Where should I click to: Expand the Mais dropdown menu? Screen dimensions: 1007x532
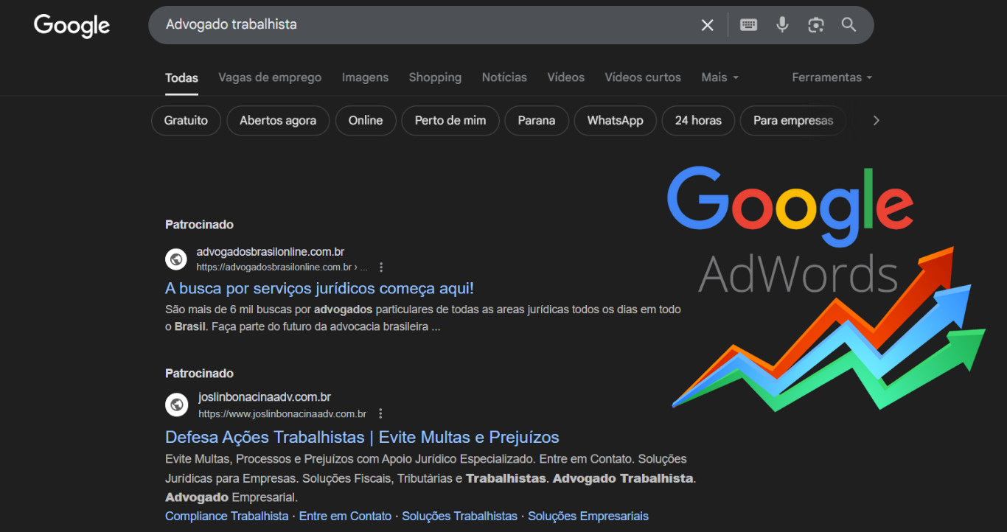pyautogui.click(x=719, y=77)
